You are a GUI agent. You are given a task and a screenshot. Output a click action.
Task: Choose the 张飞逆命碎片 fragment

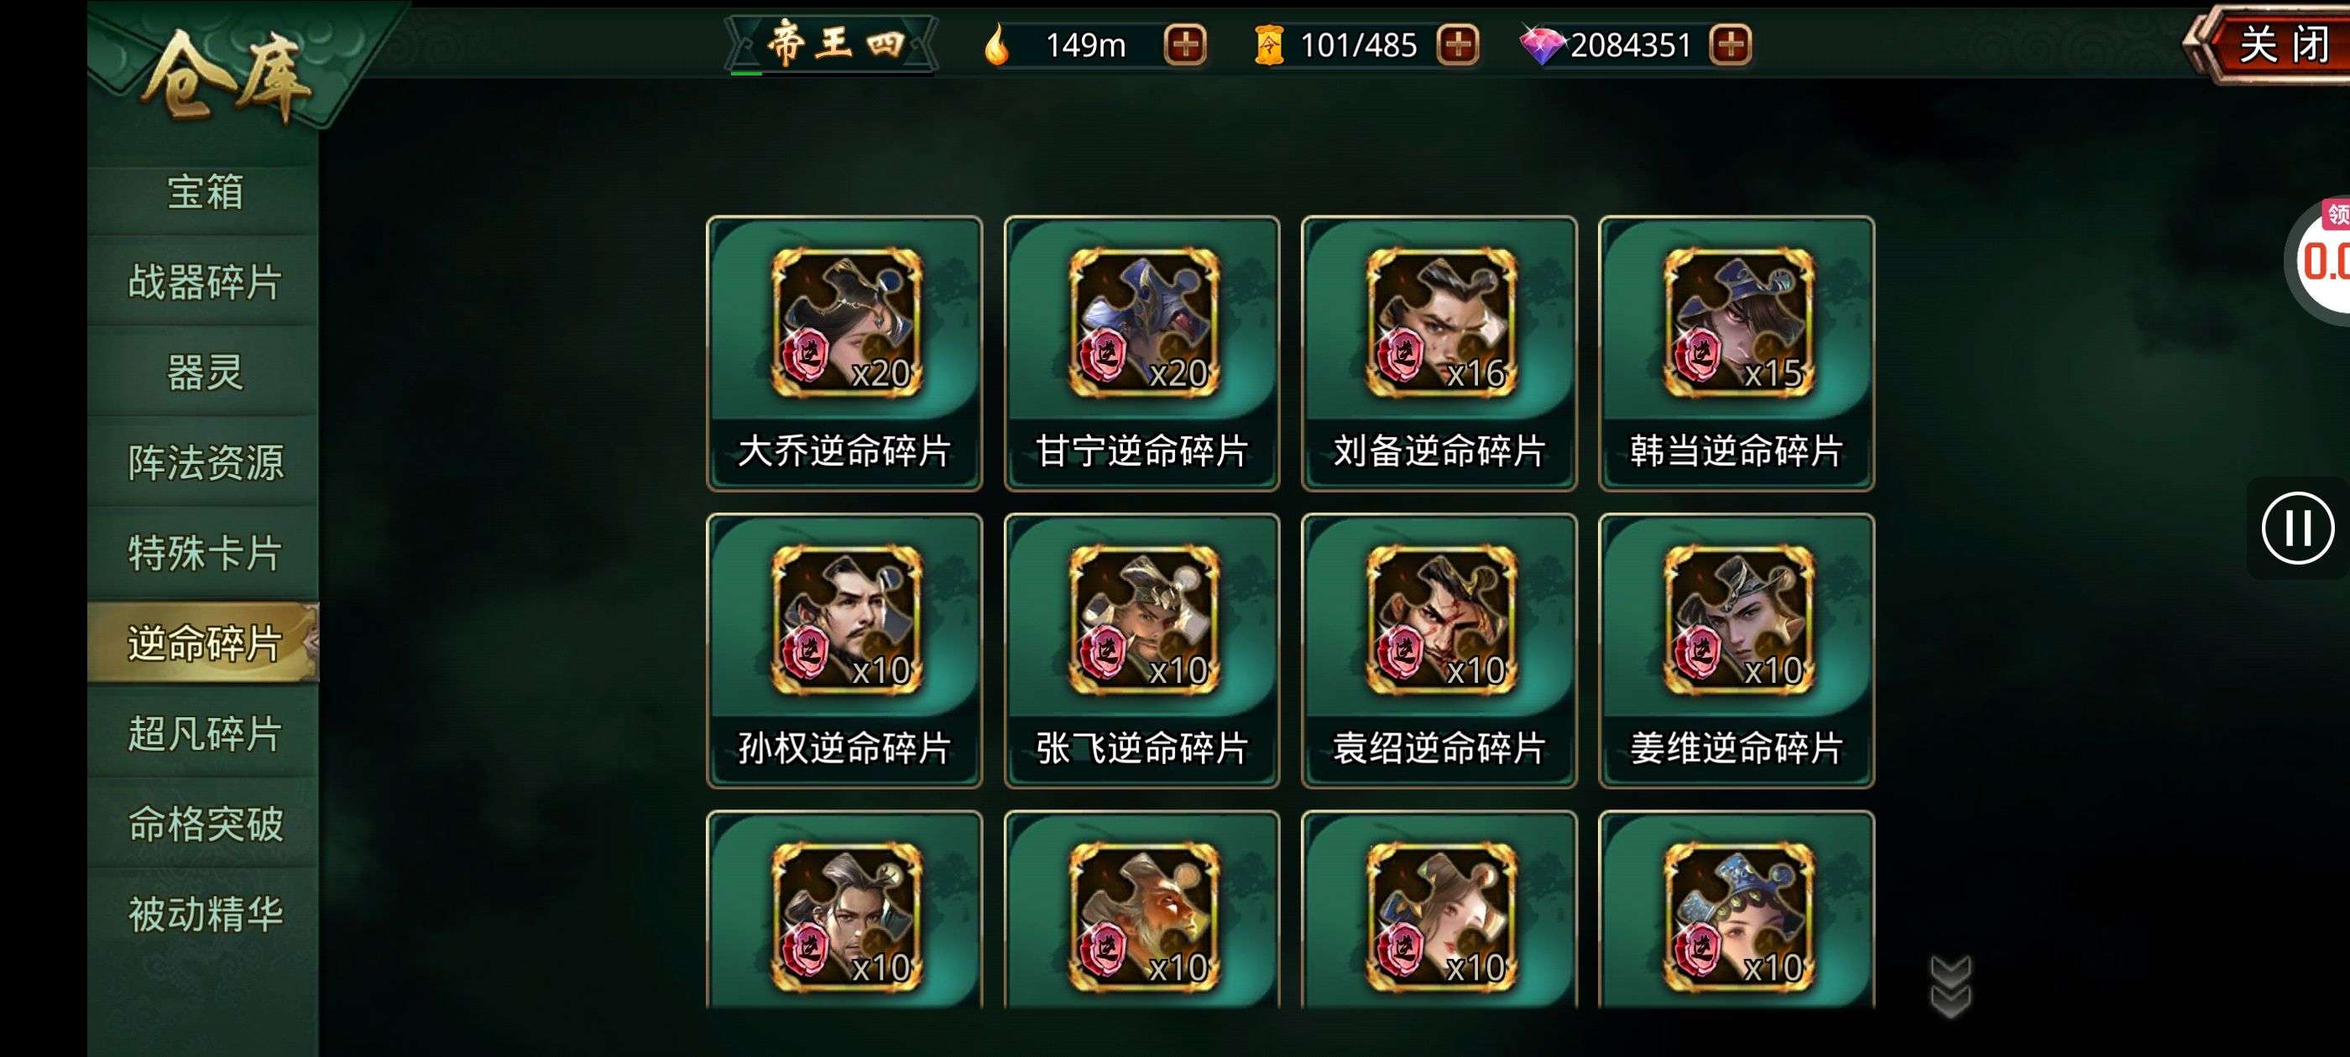[1142, 650]
